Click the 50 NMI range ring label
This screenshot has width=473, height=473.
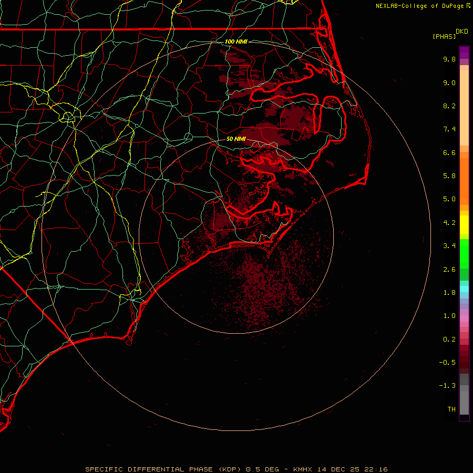pos(236,139)
